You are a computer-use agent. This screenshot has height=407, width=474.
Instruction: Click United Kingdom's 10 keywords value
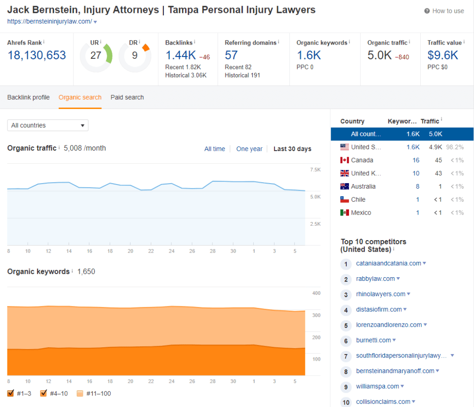click(416, 173)
